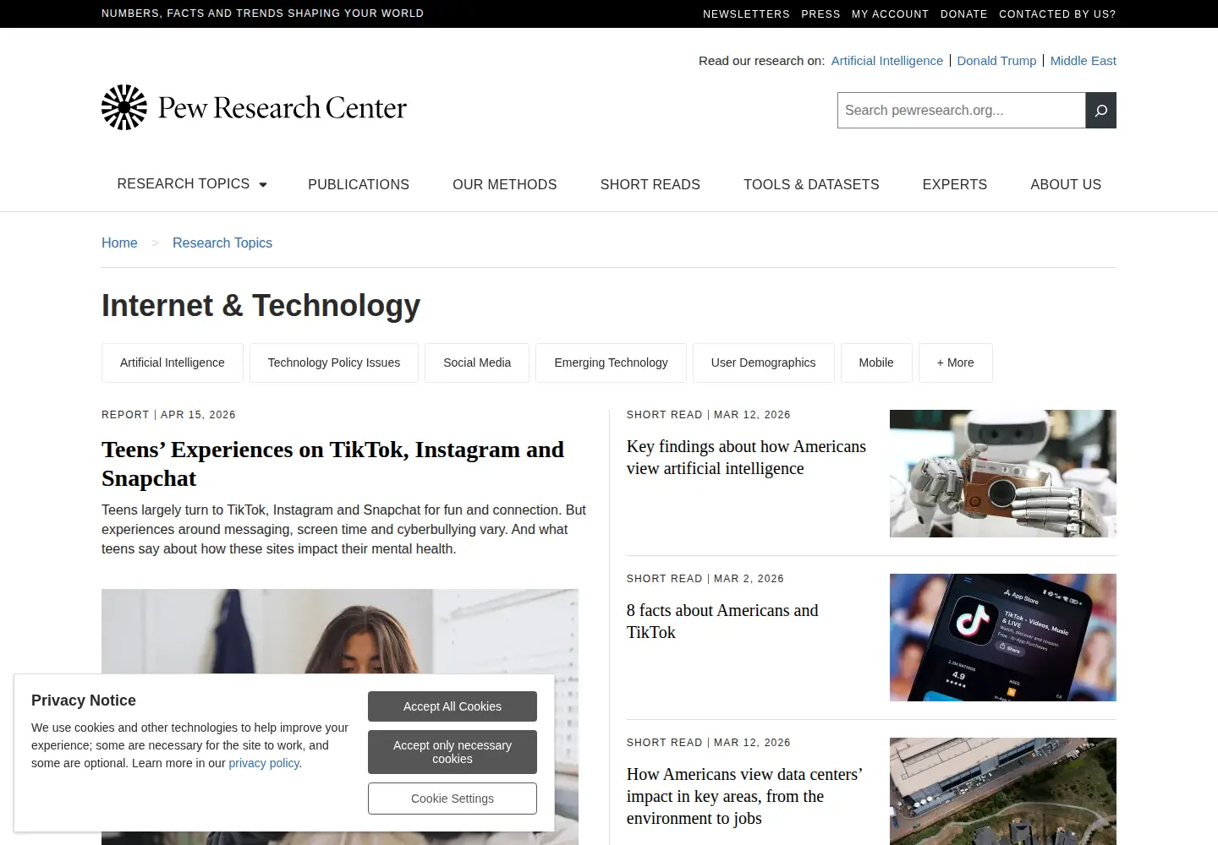Expand the + More topics button
Screen dimensions: 1218x845
click(x=955, y=363)
